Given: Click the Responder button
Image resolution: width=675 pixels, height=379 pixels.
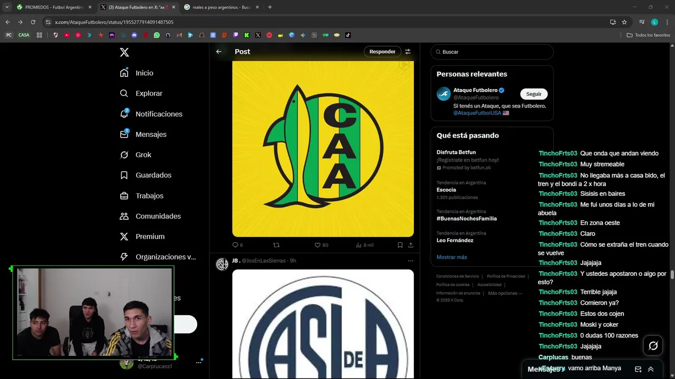Looking at the screenshot, I should (x=382, y=52).
